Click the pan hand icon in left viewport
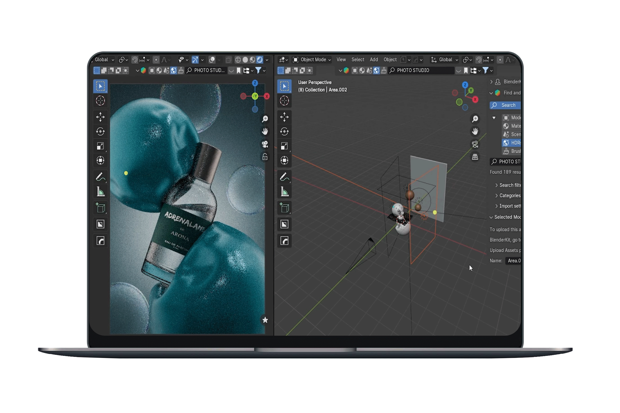 coord(265,132)
